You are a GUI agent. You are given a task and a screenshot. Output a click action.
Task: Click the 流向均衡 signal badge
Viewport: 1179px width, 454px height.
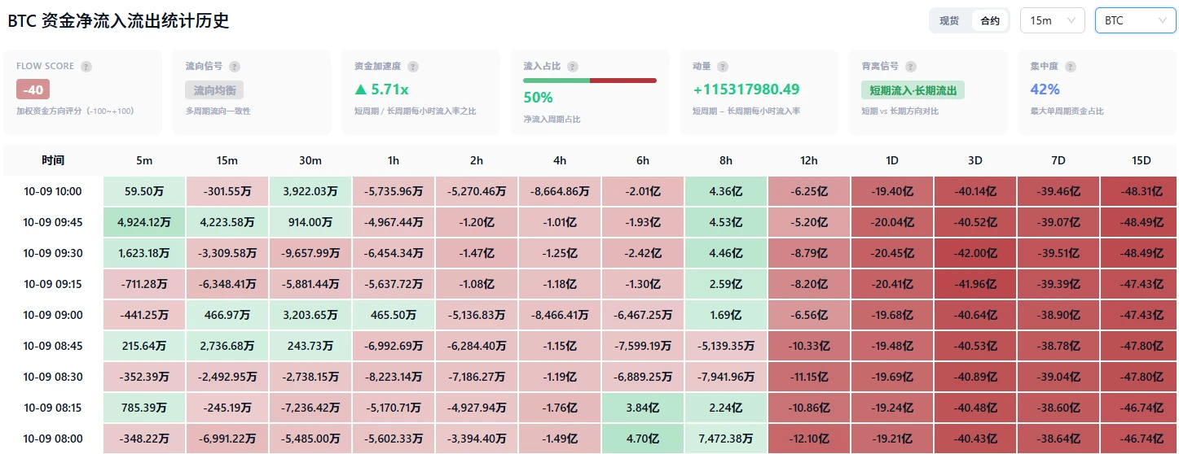[x=214, y=89]
